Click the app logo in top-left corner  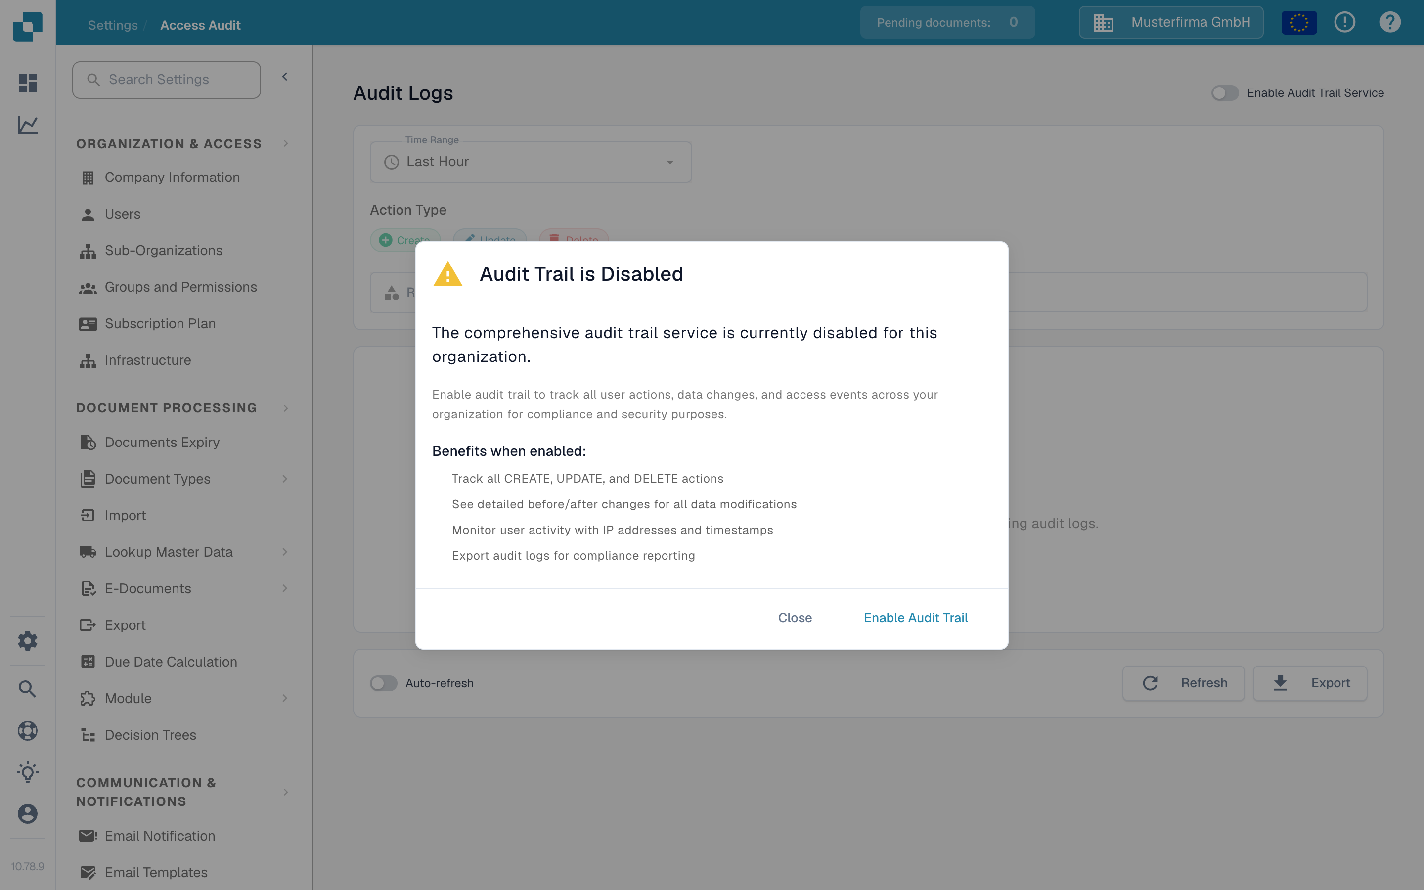coord(28,27)
